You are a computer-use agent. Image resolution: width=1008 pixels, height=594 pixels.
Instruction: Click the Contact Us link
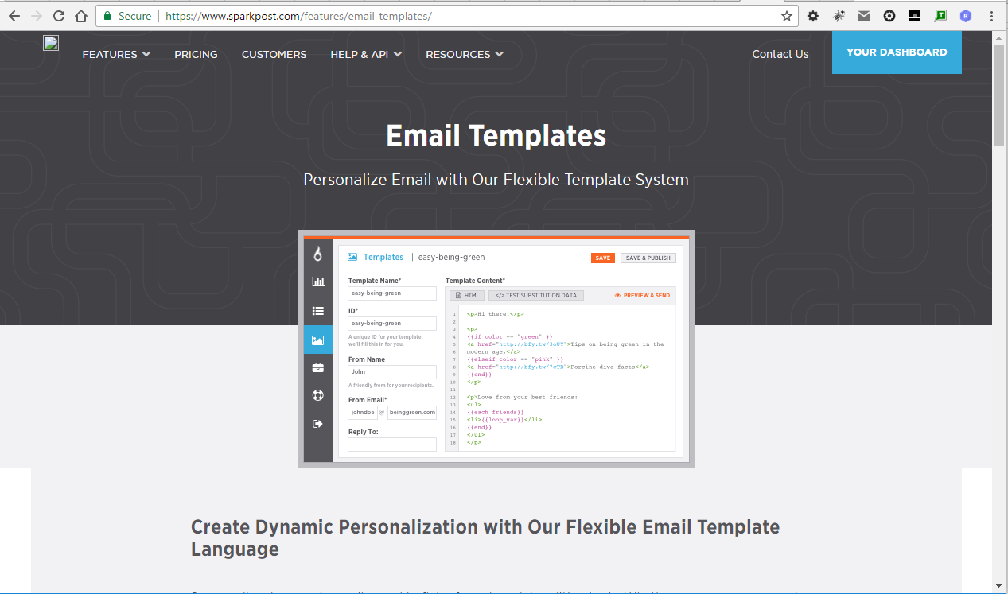[780, 54]
